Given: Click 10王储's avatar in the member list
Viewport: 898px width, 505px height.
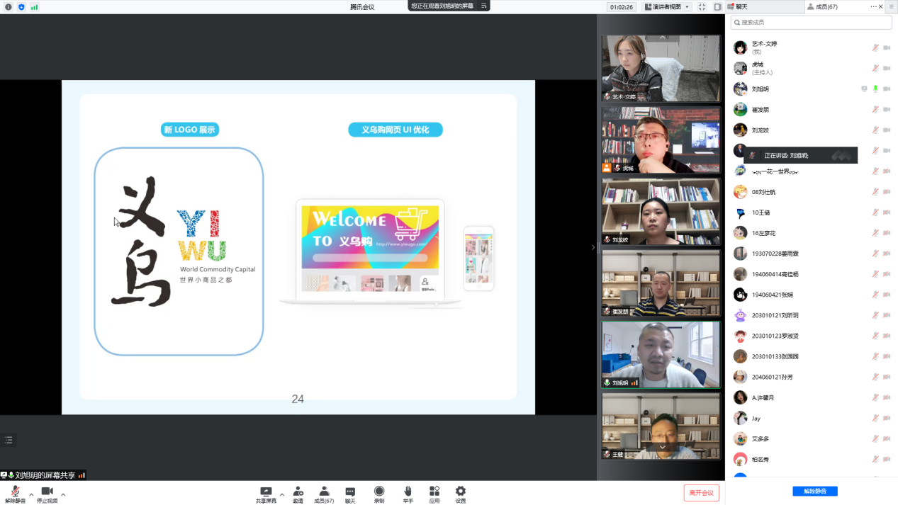Looking at the screenshot, I should pyautogui.click(x=740, y=212).
